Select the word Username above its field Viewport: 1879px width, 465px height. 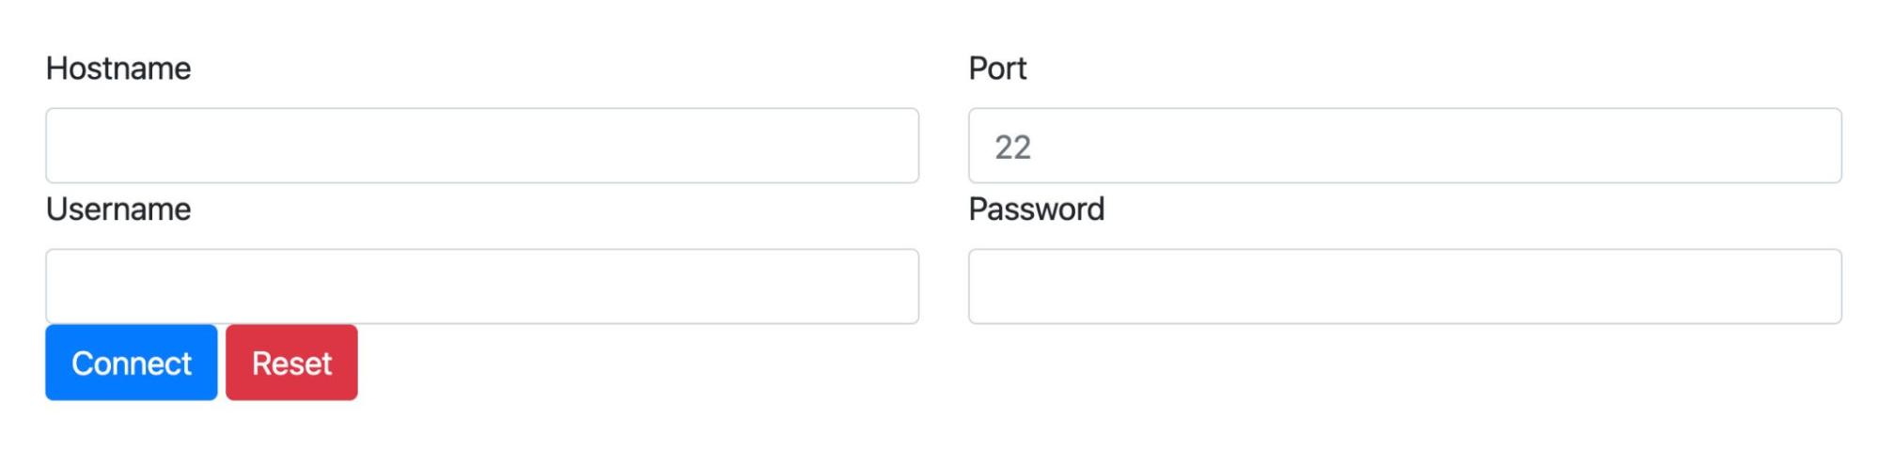(x=118, y=209)
